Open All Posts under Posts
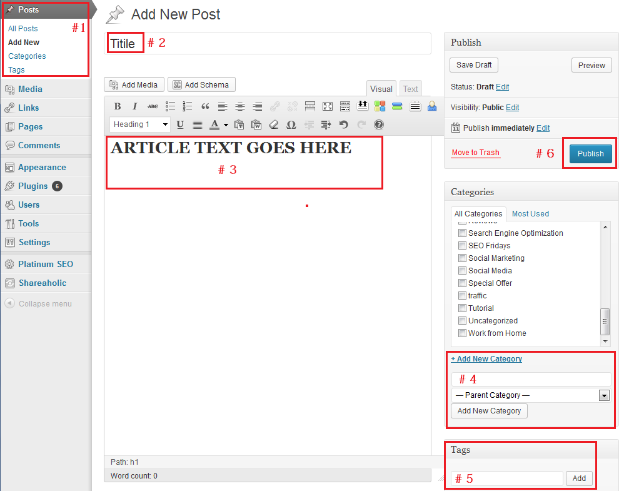Image resolution: width=619 pixels, height=491 pixels. [23, 29]
